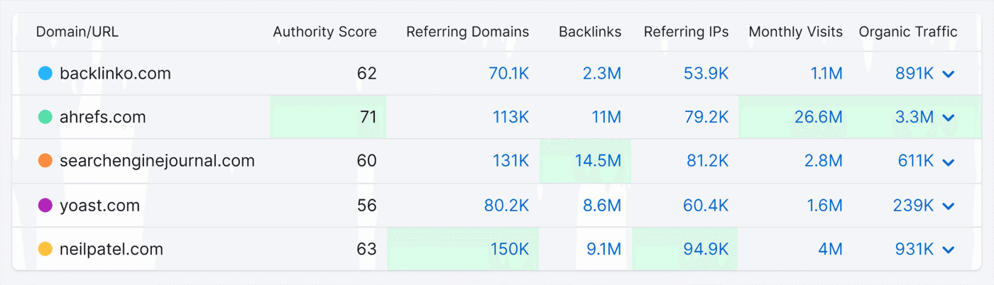This screenshot has width=994, height=285.
Task: Open searchenginejournal.com referring domains 131K
Action: click(x=511, y=161)
